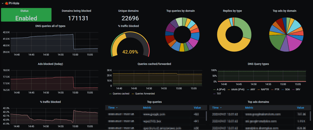This screenshot has height=130, width=313.
Task: Open the Domains being blocked panel title
Action: coord(76,11)
